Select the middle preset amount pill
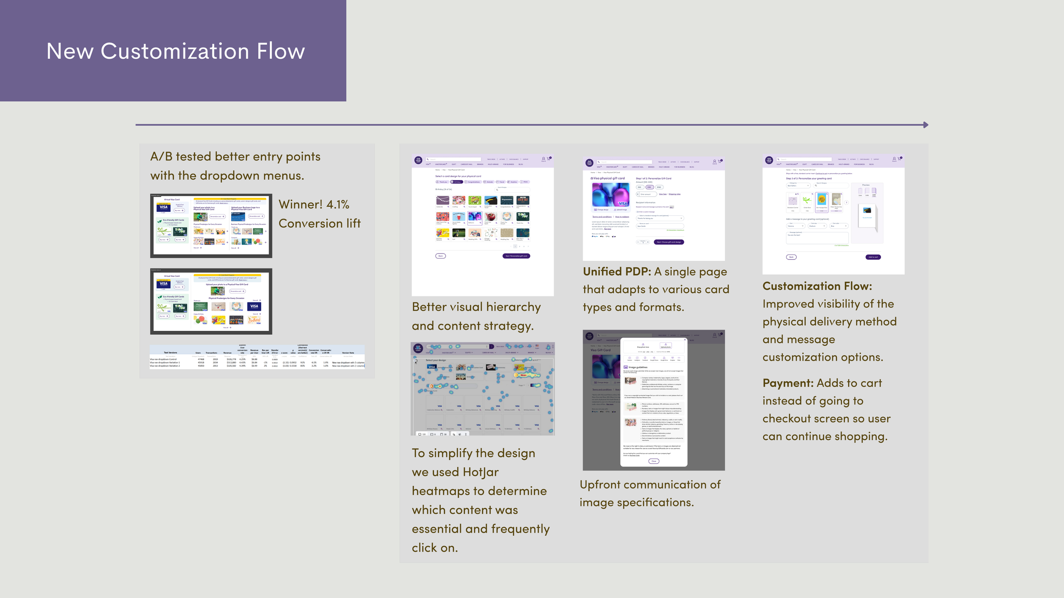This screenshot has width=1064, height=598. pos(649,187)
